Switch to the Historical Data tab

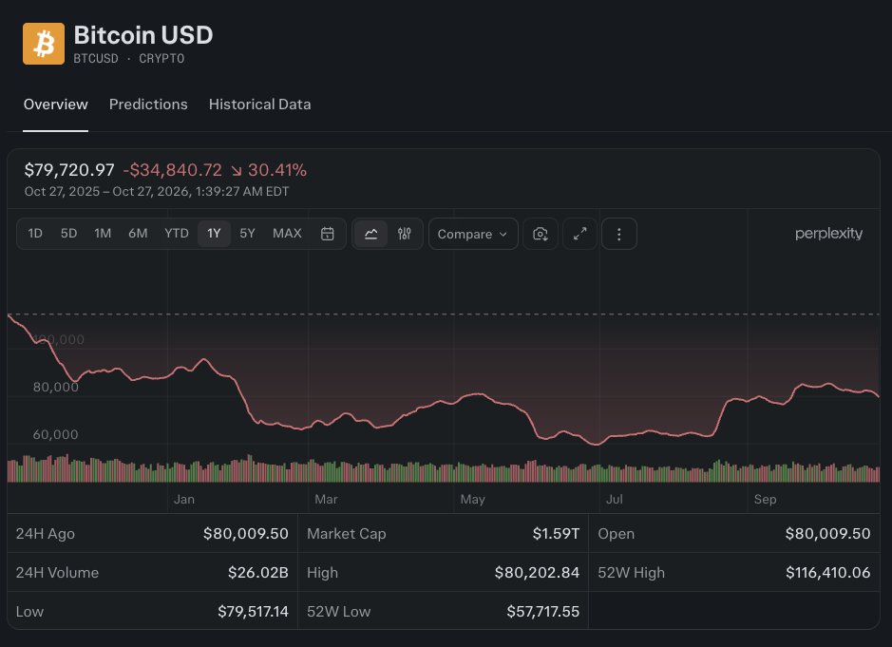coord(260,105)
